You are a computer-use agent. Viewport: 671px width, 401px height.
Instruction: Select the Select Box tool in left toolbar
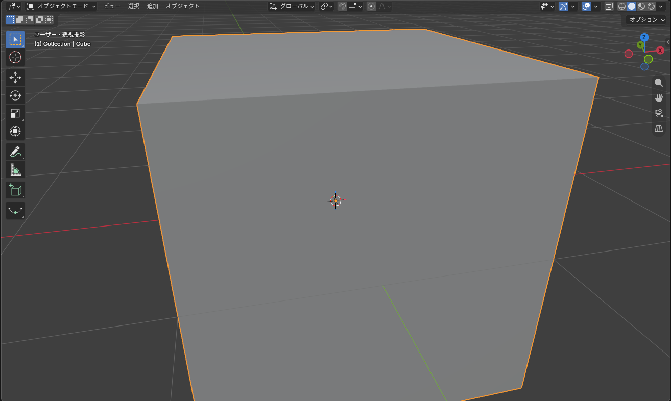click(15, 39)
